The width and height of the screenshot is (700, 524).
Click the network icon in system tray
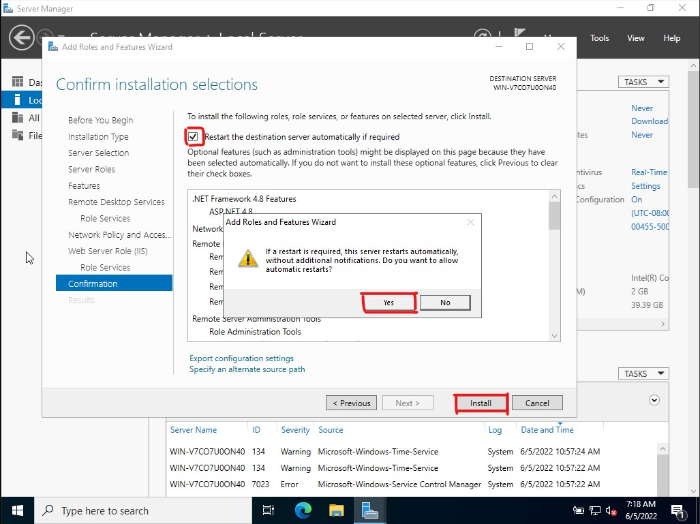point(595,510)
